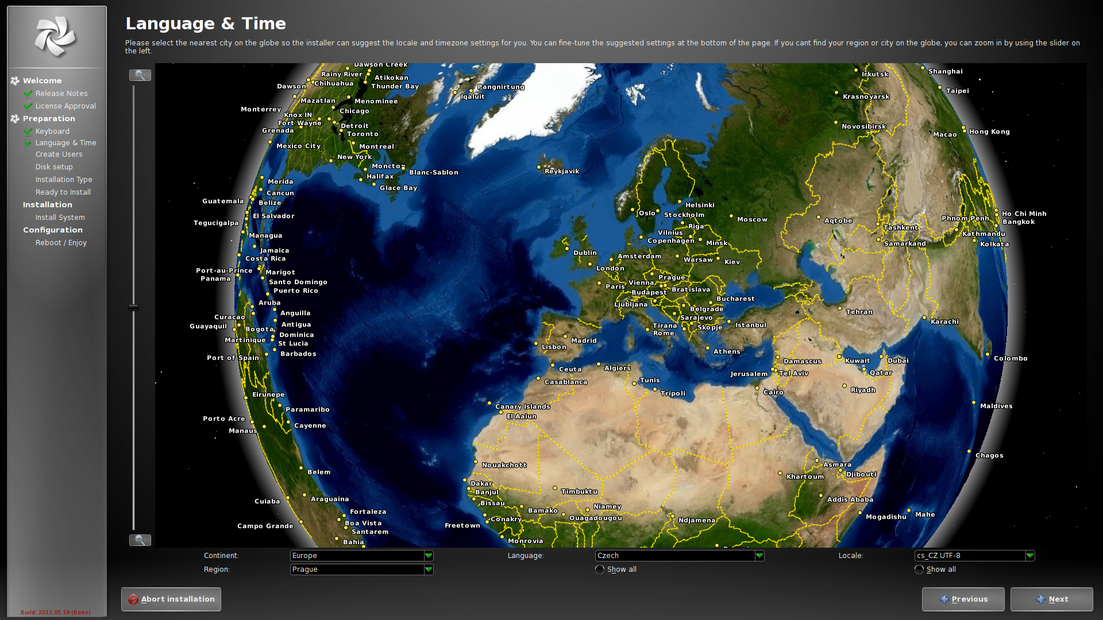
Task: Click the Keyboard step green checkmark
Action: [x=28, y=131]
